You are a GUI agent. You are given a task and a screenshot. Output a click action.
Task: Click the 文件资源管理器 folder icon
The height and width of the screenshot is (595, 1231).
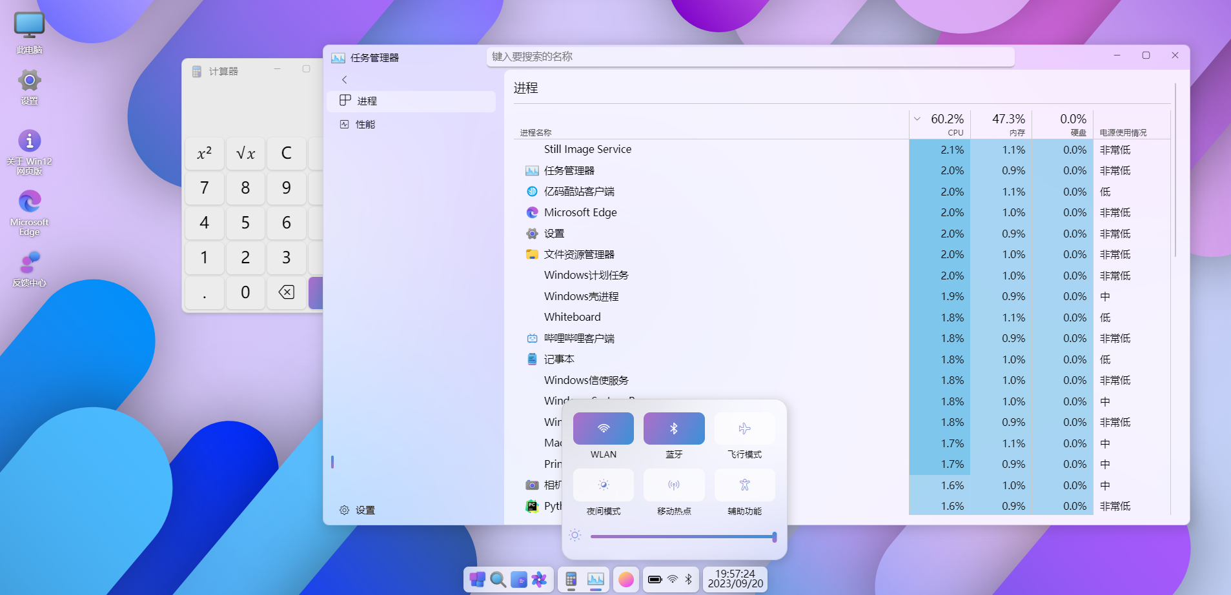(x=532, y=254)
